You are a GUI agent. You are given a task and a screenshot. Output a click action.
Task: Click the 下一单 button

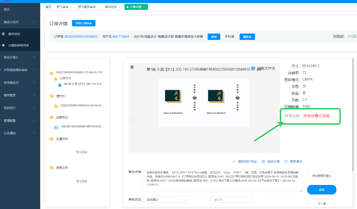point(321,204)
